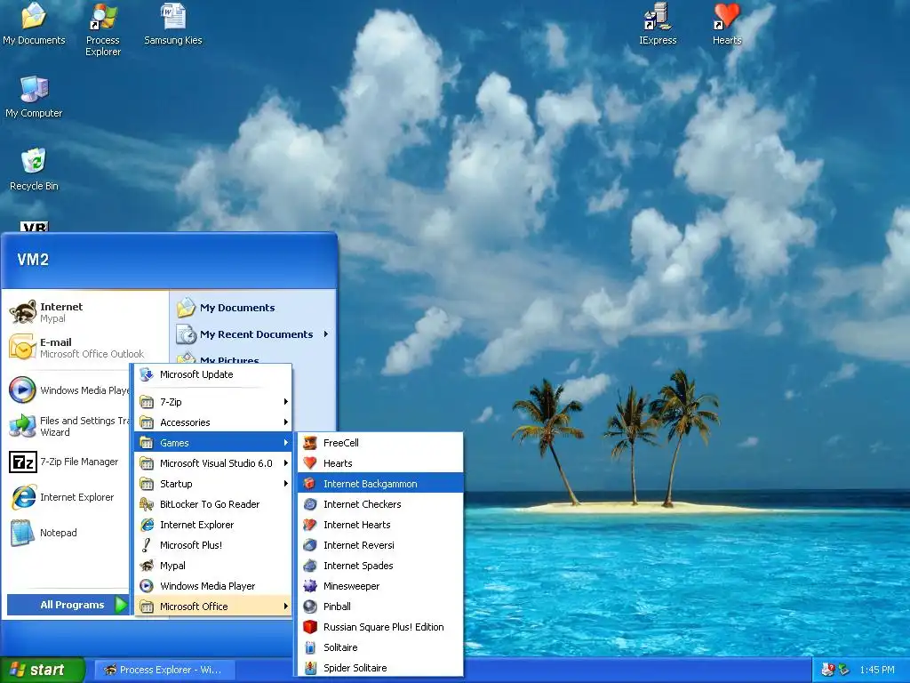The height and width of the screenshot is (683, 910).
Task: Open Files and Settings Transfer Wizard
Action: click(68, 426)
